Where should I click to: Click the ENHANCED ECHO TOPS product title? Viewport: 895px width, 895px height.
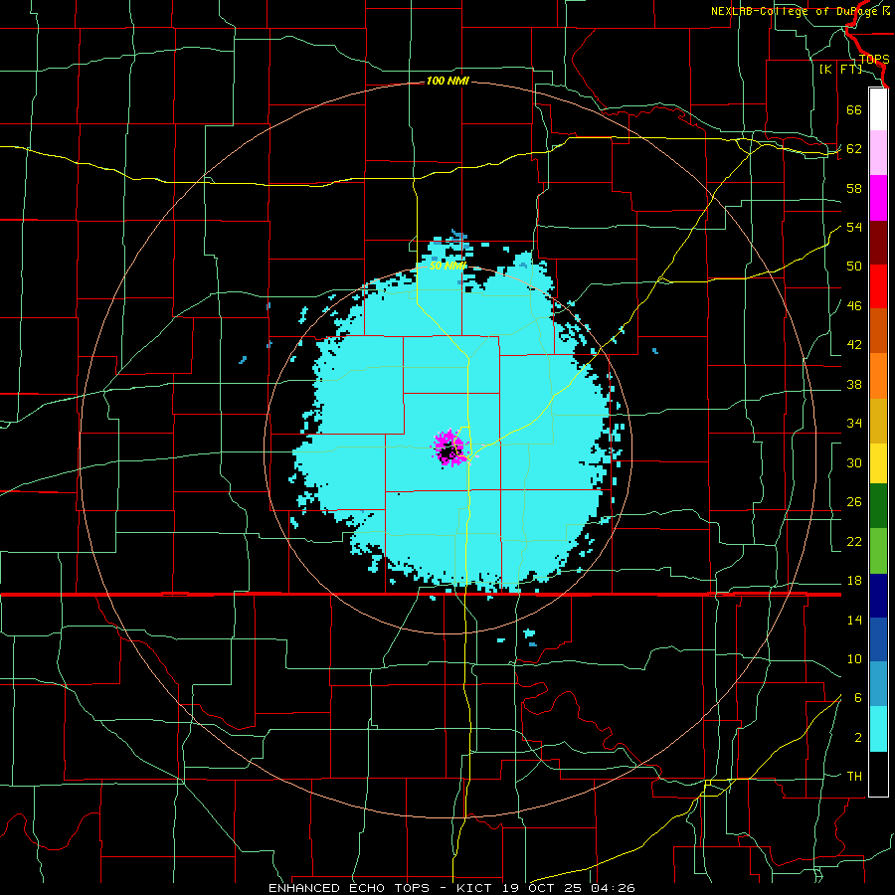[352, 888]
